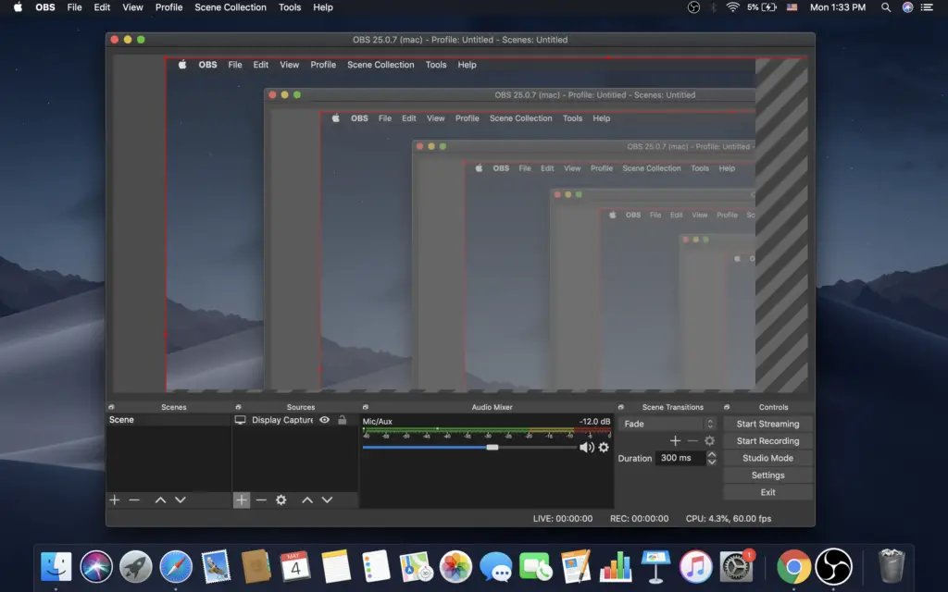Click the display capture preview canvas
Viewport: 948px width, 592px height.
pos(461,224)
